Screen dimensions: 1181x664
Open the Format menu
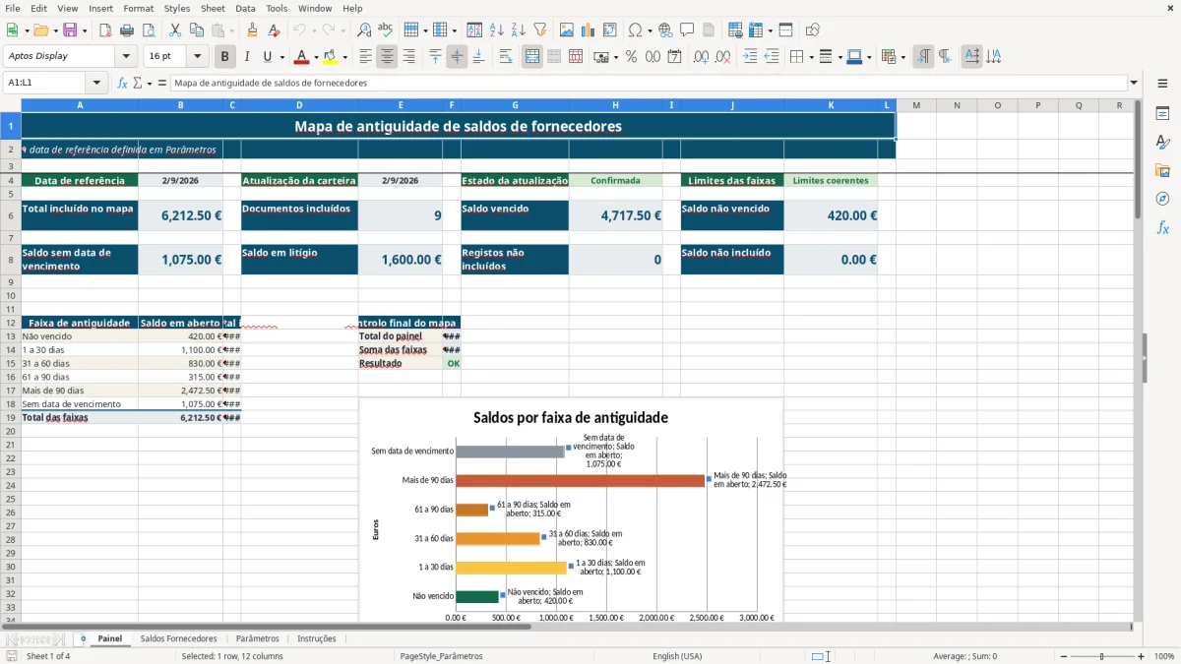(x=138, y=8)
